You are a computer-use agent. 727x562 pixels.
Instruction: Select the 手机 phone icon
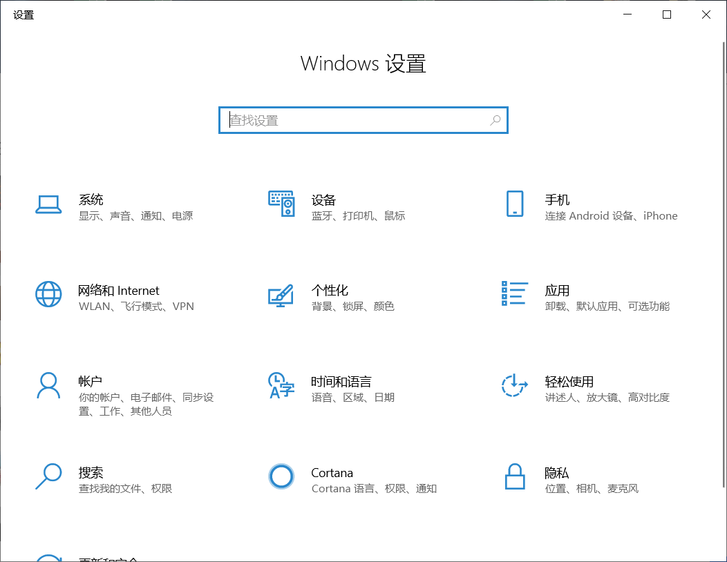(x=514, y=204)
